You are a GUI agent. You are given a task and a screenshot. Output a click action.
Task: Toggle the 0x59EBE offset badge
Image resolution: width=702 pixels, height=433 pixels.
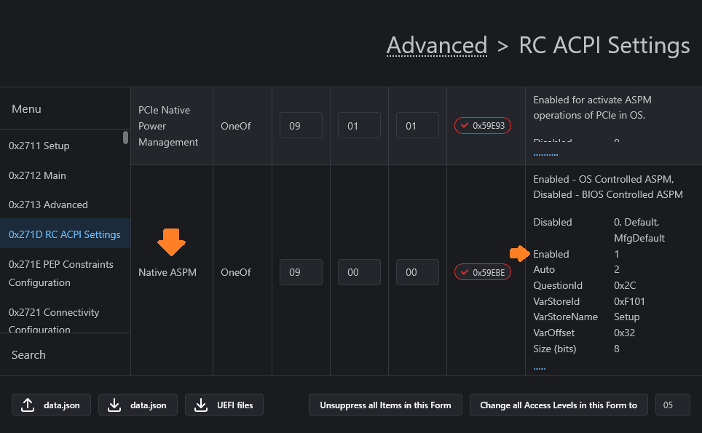pyautogui.click(x=482, y=272)
